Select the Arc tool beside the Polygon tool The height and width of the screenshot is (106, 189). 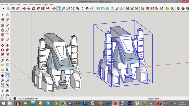click(7, 35)
